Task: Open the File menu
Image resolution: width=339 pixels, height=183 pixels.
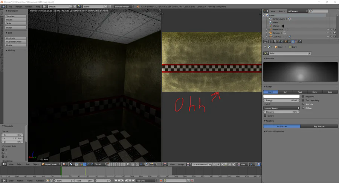Action: click(x=11, y=7)
